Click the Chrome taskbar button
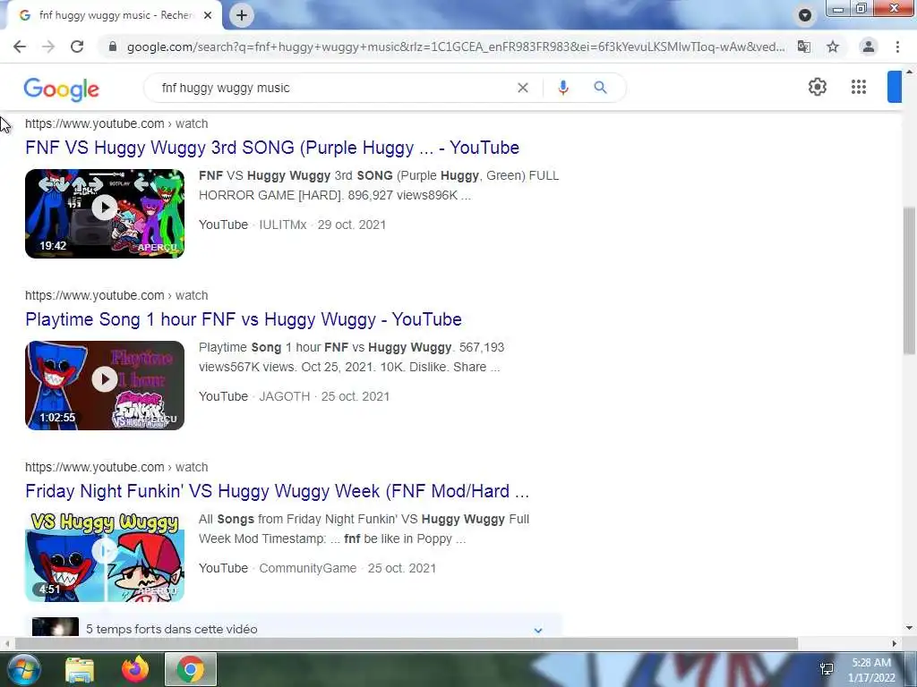The height and width of the screenshot is (687, 917). [191, 669]
